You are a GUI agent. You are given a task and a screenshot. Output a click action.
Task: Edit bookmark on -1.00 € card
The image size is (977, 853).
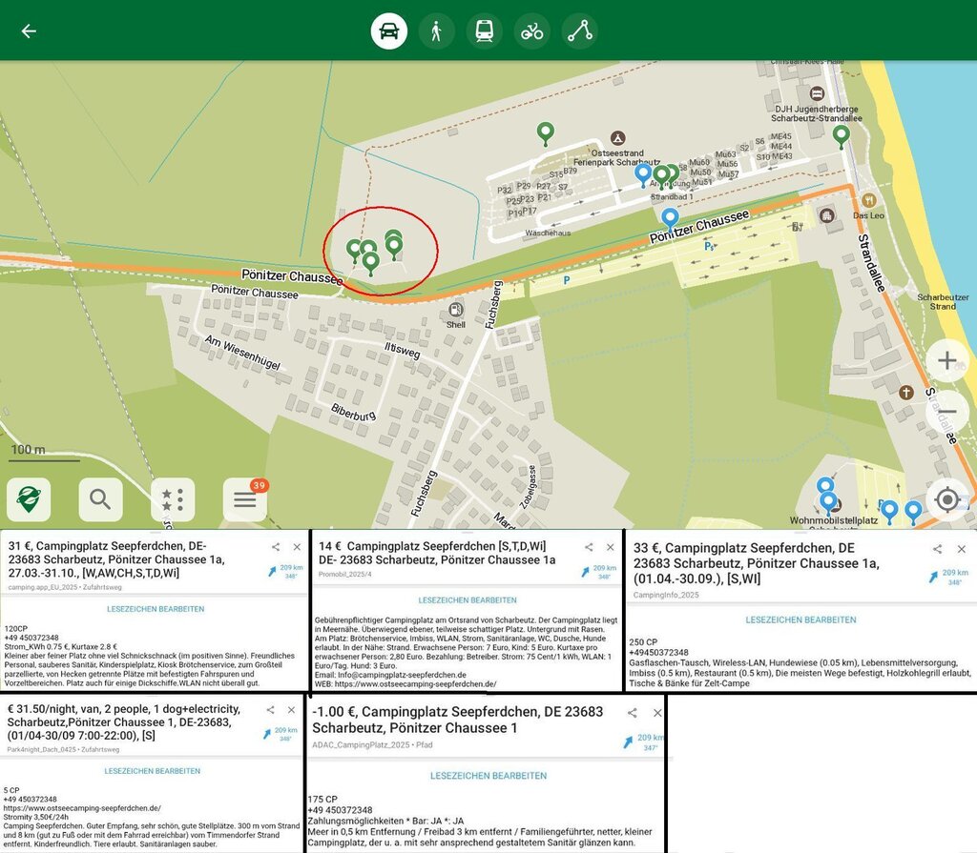click(488, 776)
